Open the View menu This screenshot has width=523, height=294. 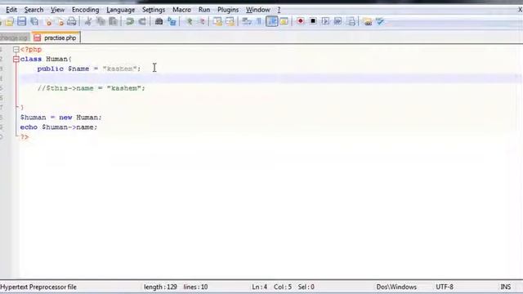pyautogui.click(x=57, y=10)
